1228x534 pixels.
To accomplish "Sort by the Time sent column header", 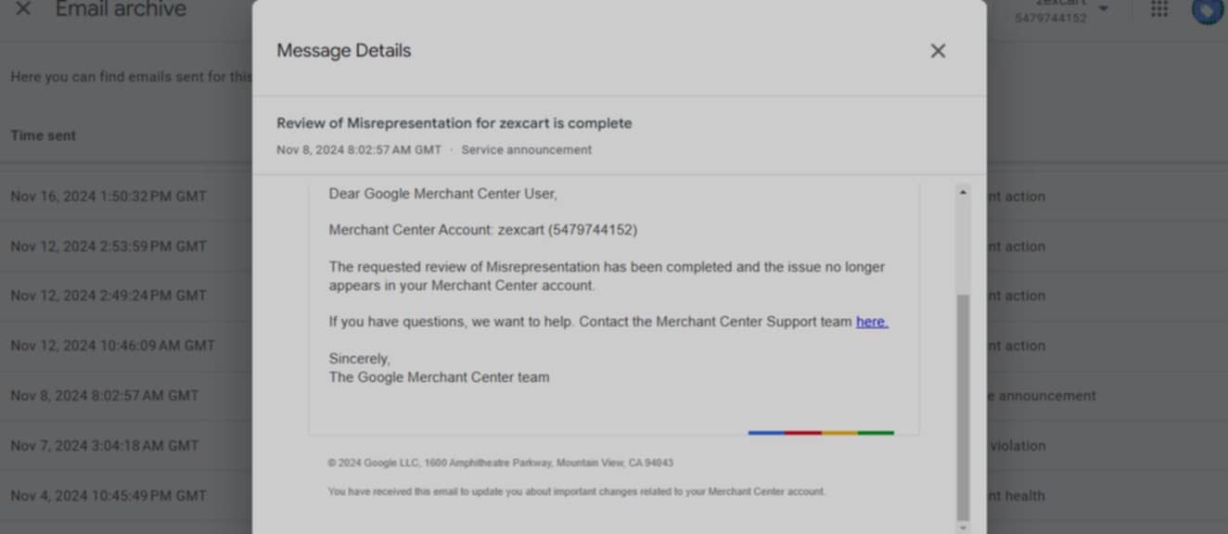I will 44,135.
